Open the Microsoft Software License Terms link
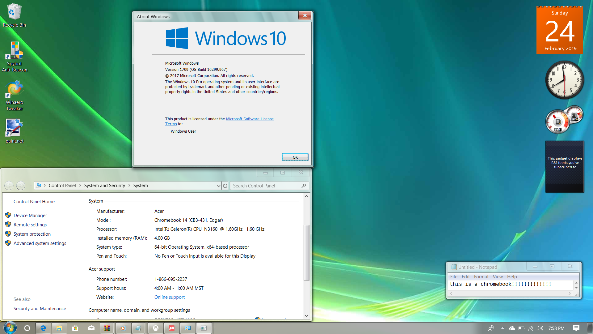The image size is (593, 334). 250,119
